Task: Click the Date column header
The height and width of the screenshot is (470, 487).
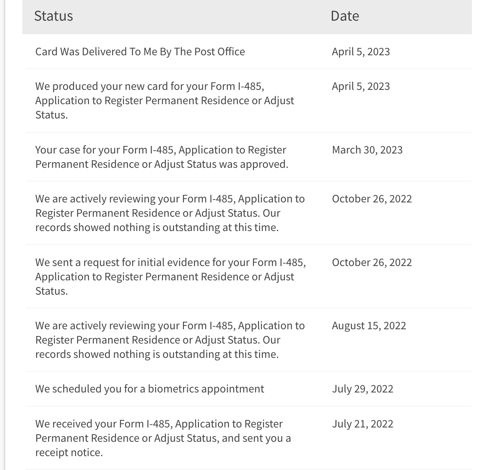Action: click(345, 16)
